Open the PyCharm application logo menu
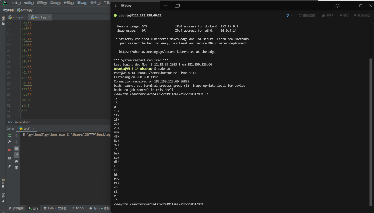 (5, 3)
